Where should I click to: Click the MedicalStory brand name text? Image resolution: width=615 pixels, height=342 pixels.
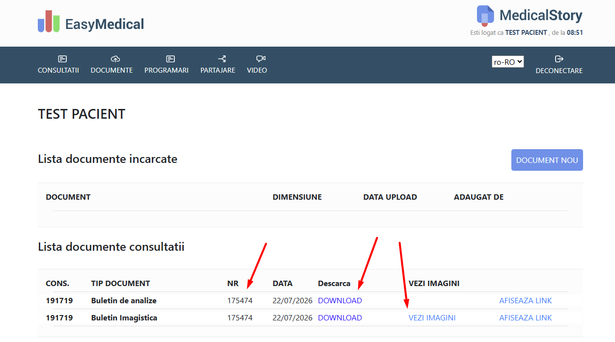[x=541, y=15]
